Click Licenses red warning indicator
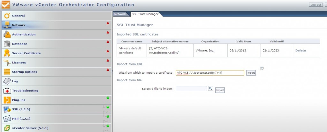 (108, 60)
